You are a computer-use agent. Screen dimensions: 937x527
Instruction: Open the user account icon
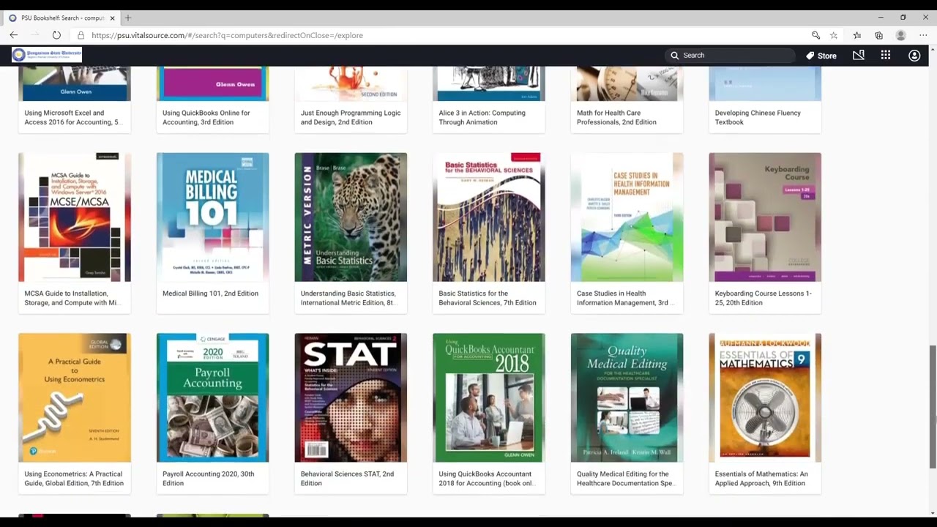tap(914, 55)
